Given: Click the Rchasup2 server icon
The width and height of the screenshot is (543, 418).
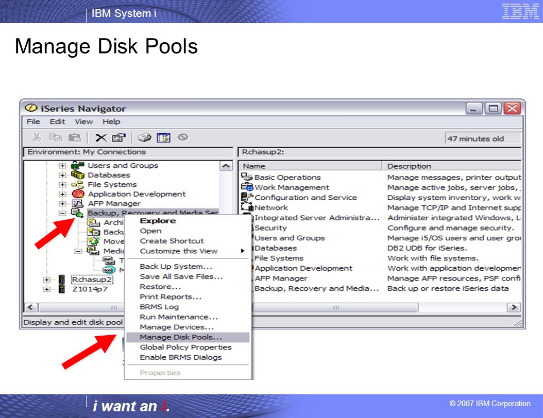Looking at the screenshot, I should [62, 279].
